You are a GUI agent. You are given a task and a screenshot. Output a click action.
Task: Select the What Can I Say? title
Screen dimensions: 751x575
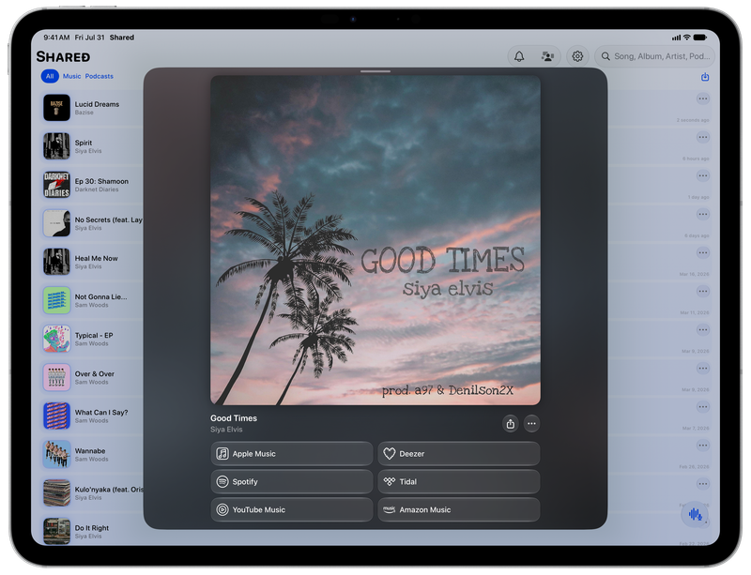tap(101, 412)
